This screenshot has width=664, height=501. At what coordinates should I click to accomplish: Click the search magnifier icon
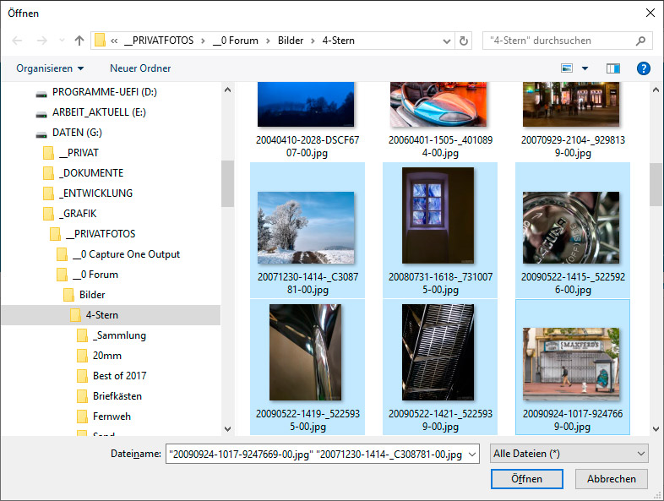(640, 41)
